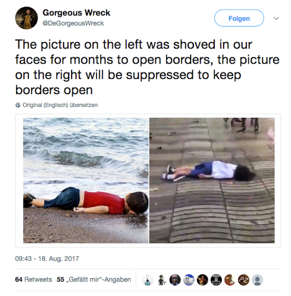
Task: Open the blue-and-white cartoon face avatar
Action: 189,280
